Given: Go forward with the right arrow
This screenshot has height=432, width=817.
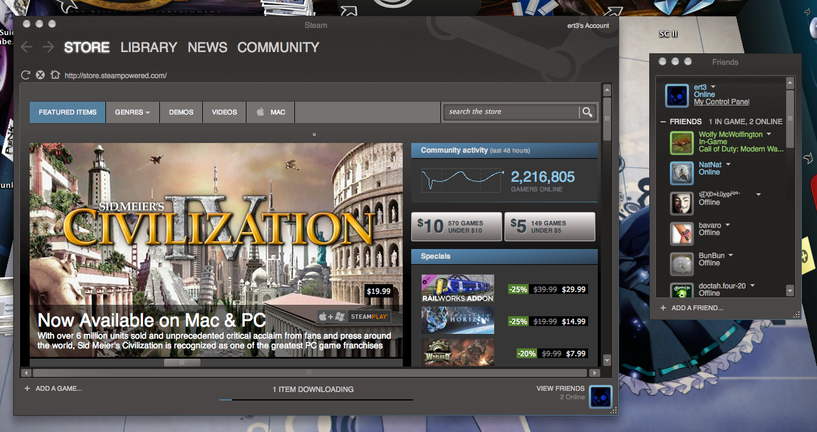Looking at the screenshot, I should tap(48, 47).
